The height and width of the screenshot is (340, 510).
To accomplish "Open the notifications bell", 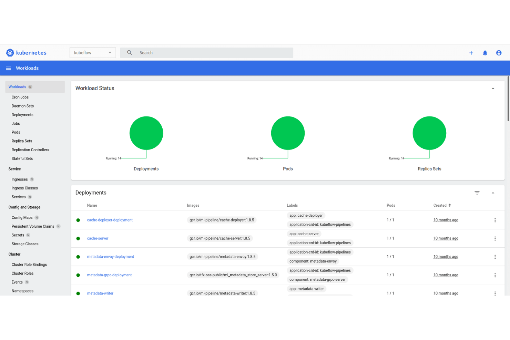I will [x=485, y=53].
